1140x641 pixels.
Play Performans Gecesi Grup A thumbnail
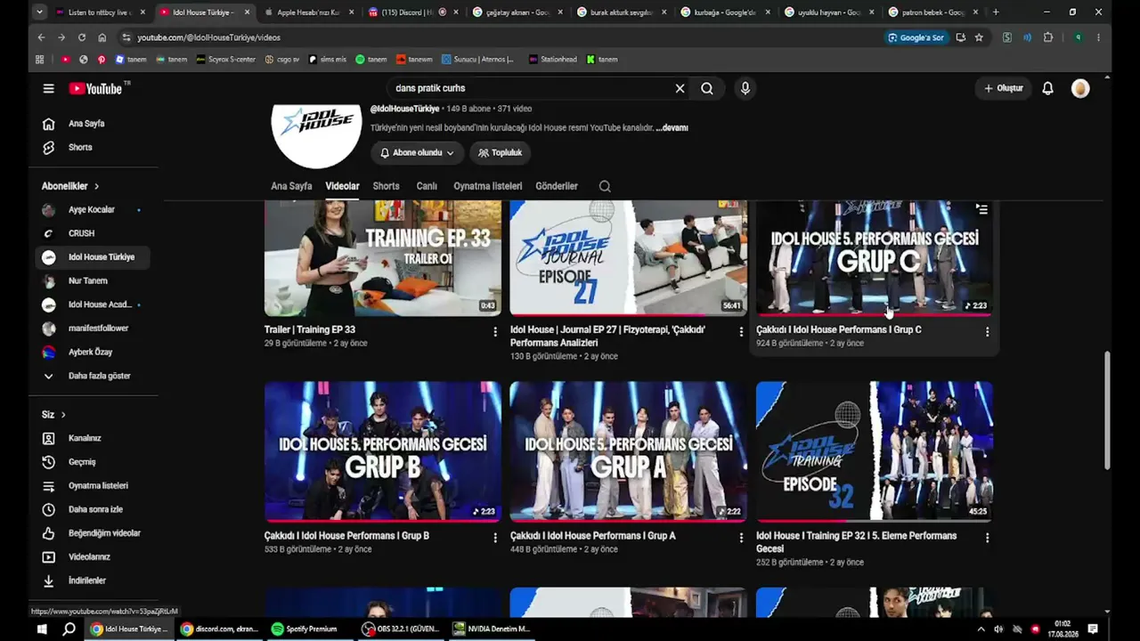[x=629, y=451]
